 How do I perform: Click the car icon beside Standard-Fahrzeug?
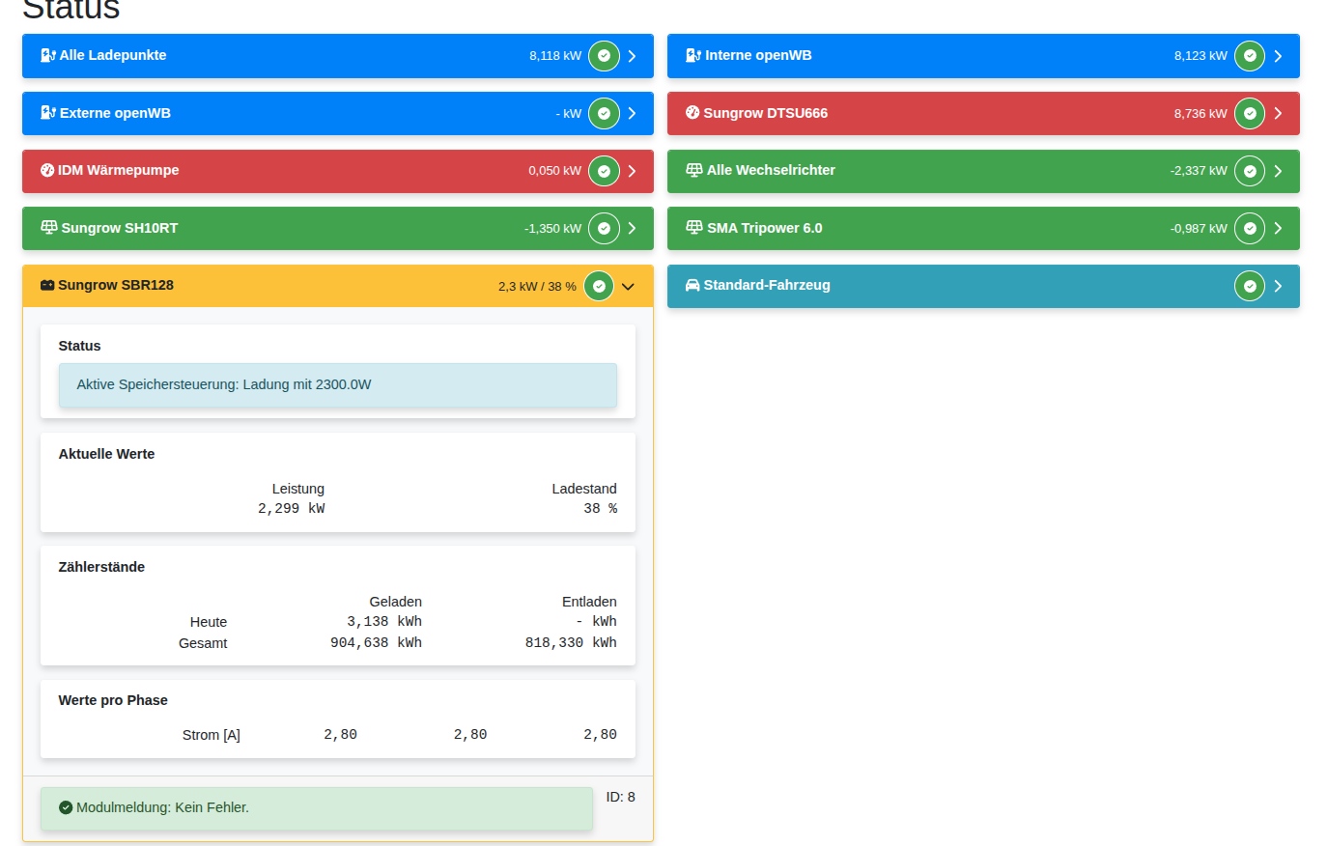click(x=692, y=285)
